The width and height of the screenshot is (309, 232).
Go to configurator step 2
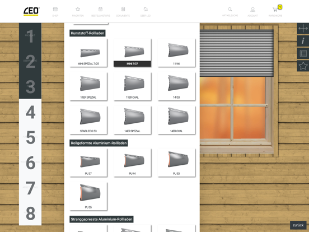(30, 61)
